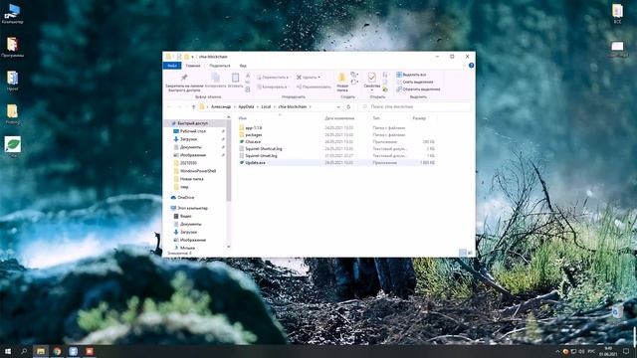Open Свойства properties in ribbon
This screenshot has height=358, width=637.
pos(371,82)
